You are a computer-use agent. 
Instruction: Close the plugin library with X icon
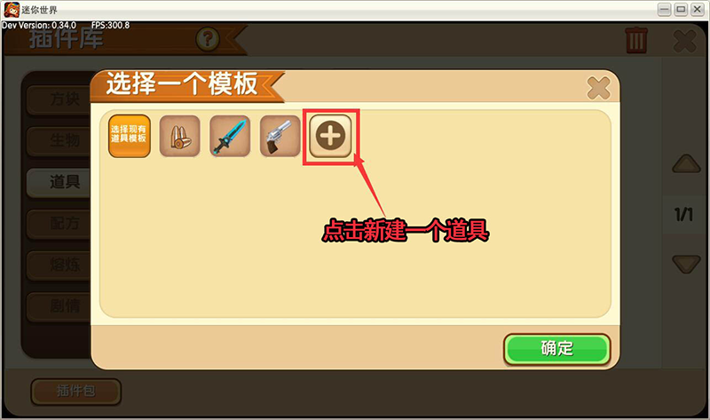click(x=684, y=41)
